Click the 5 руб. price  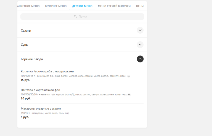25,117
